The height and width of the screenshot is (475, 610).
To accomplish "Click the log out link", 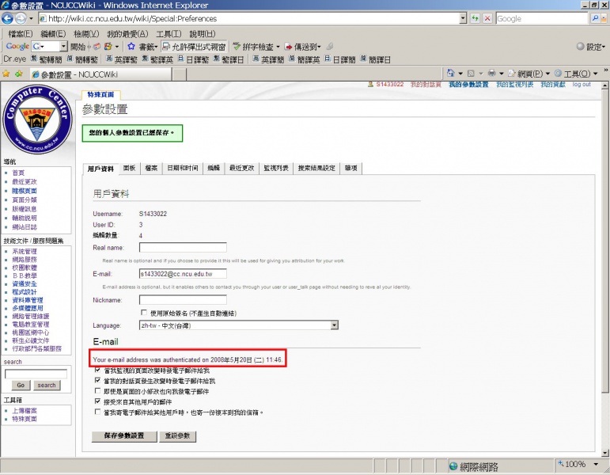I will 582,85.
